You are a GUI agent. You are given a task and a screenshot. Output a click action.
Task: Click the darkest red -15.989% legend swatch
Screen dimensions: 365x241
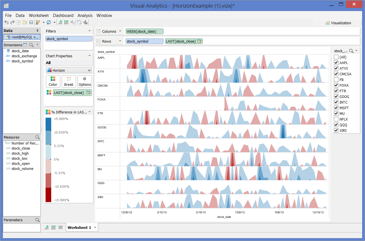coord(49,195)
